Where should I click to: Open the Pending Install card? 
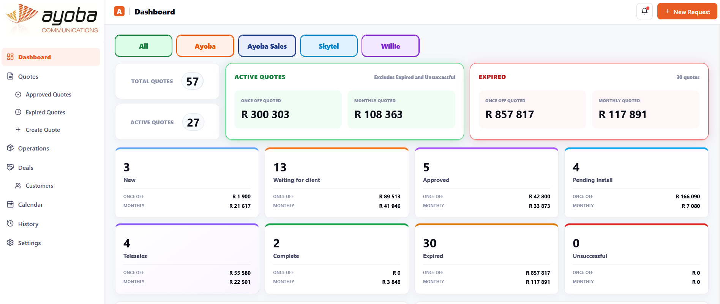636,182
